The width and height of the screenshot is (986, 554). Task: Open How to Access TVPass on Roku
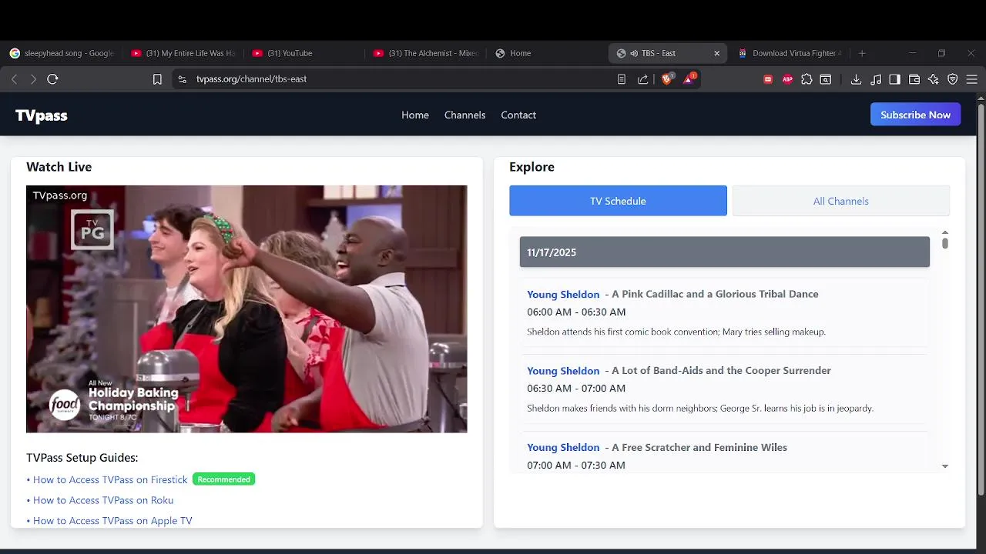pyautogui.click(x=103, y=500)
